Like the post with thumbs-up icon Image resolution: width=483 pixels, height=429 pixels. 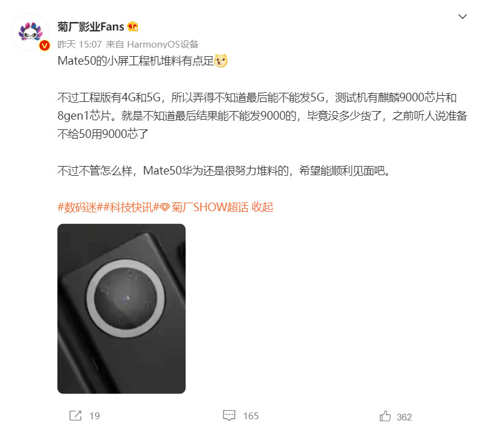tap(385, 416)
